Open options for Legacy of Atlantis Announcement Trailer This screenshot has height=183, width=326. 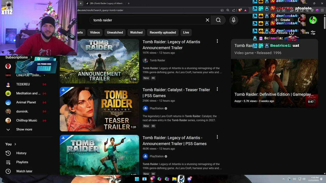[217, 41]
